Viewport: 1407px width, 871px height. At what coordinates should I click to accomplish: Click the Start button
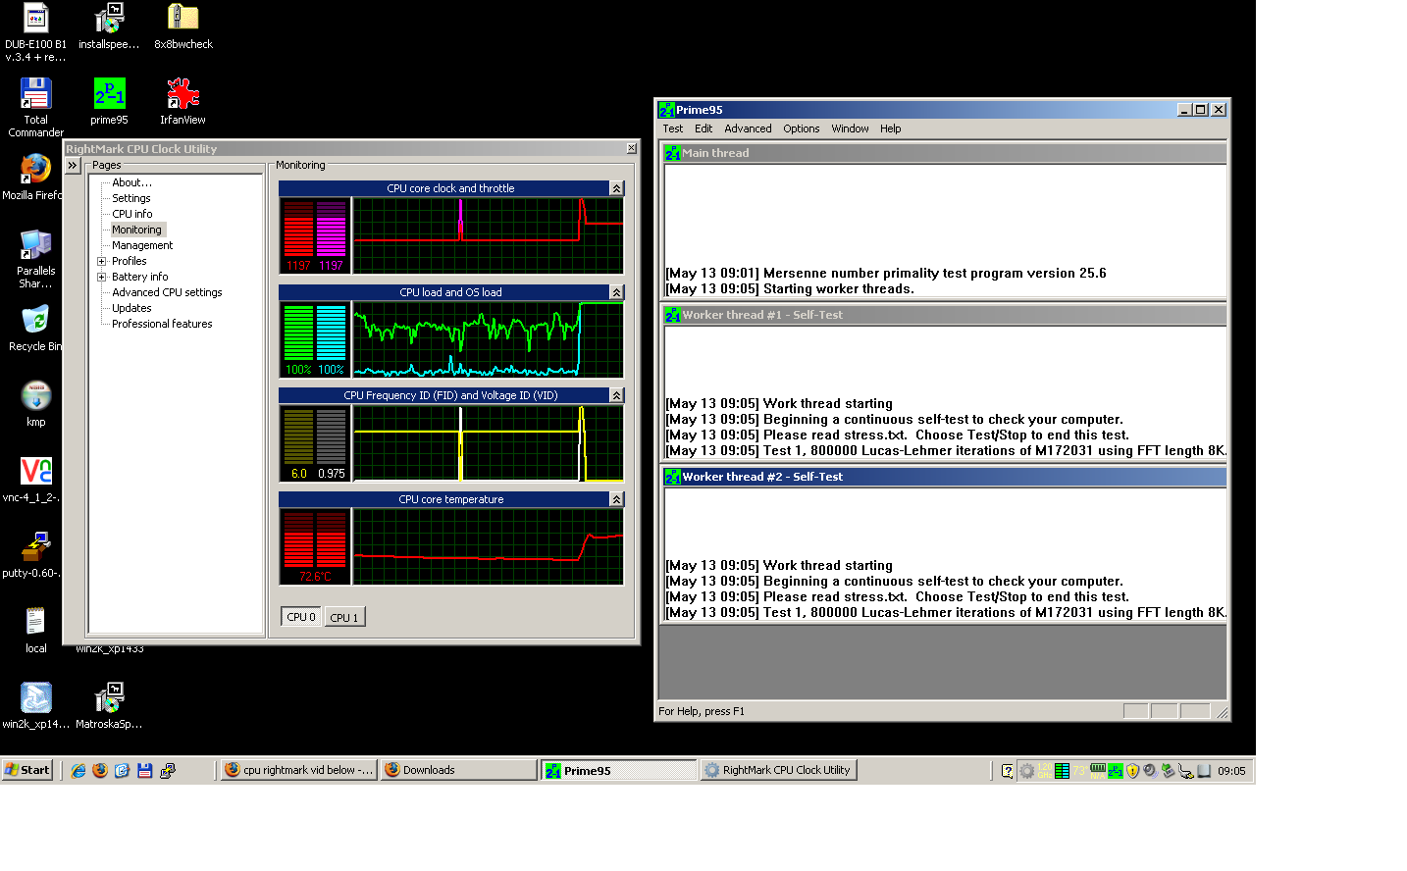click(x=27, y=770)
